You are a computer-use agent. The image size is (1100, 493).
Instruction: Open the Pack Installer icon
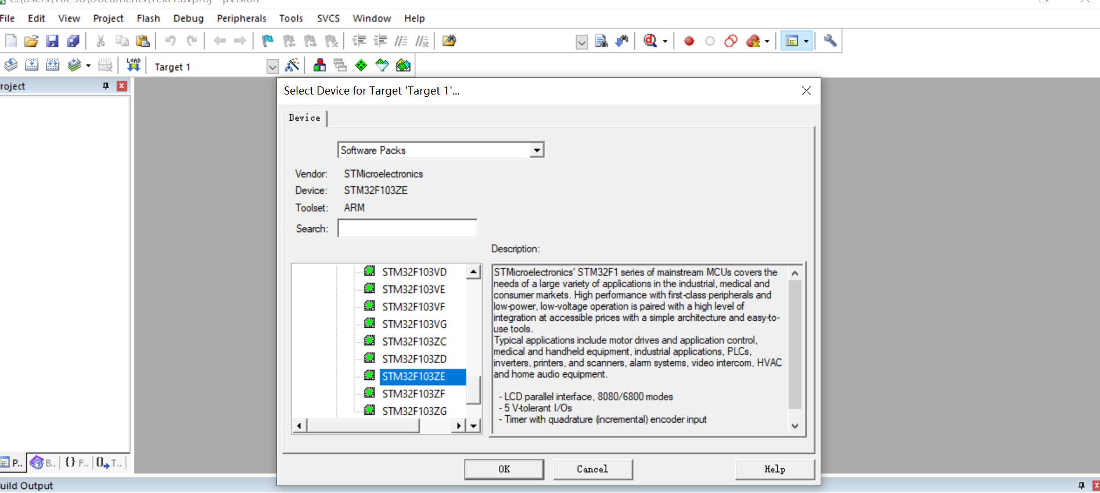tap(403, 65)
